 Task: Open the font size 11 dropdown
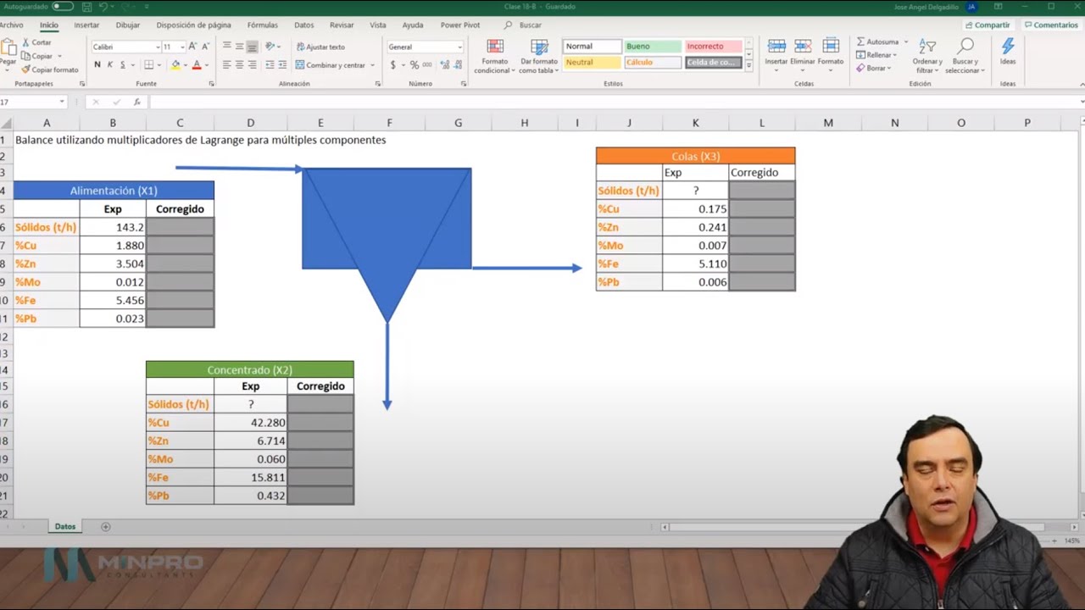[181, 47]
